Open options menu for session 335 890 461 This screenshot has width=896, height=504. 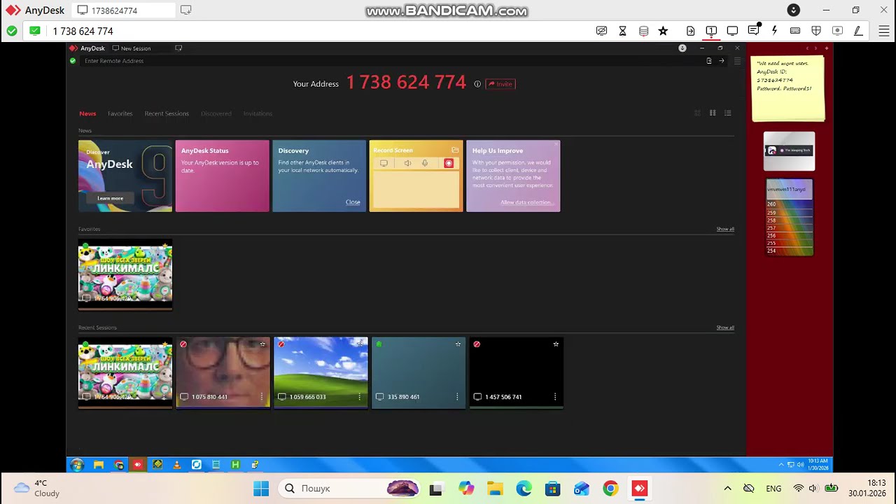pyautogui.click(x=457, y=397)
